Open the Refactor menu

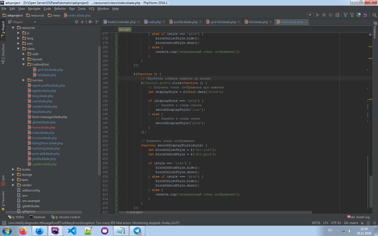[60, 9]
